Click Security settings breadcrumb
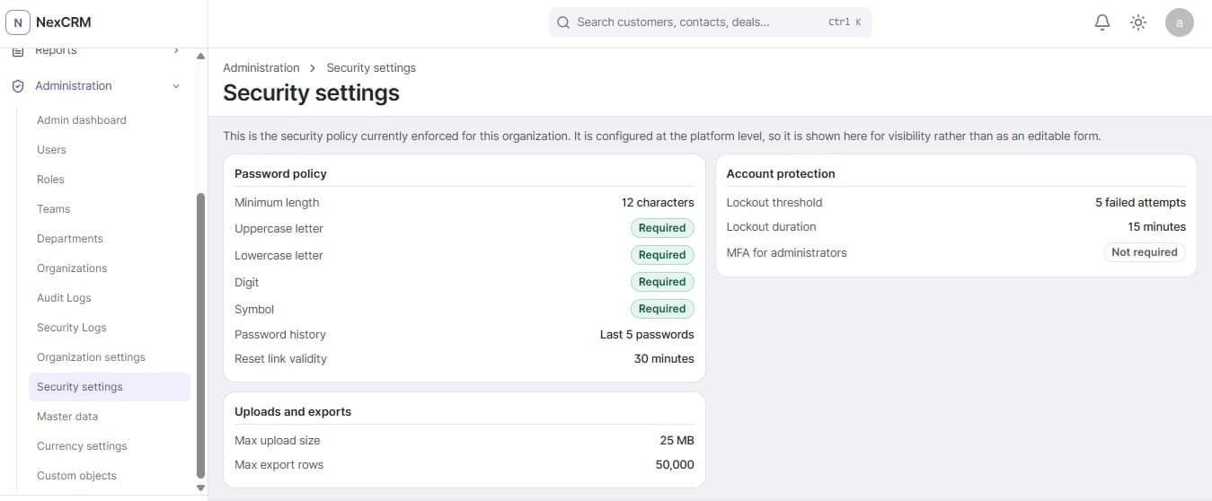This screenshot has width=1212, height=501. (x=371, y=67)
